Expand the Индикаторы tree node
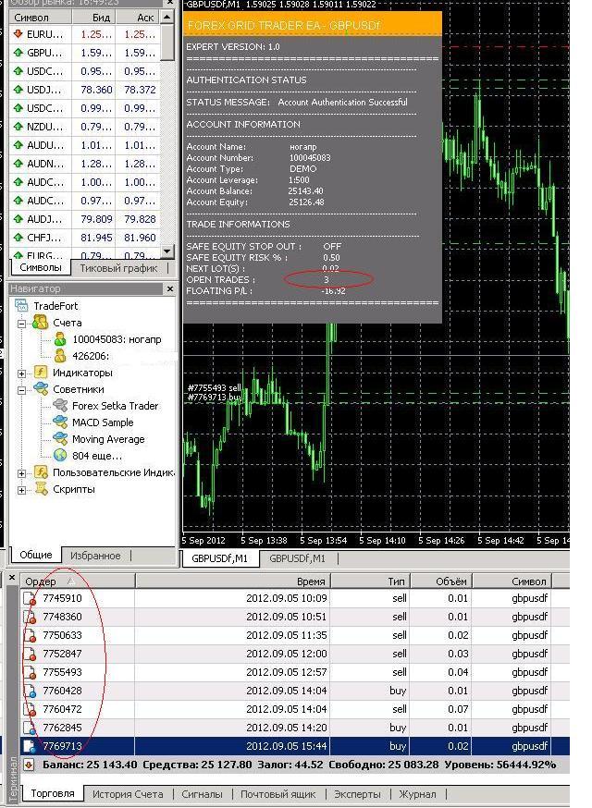Image resolution: width=592 pixels, height=808 pixels. (x=21, y=373)
